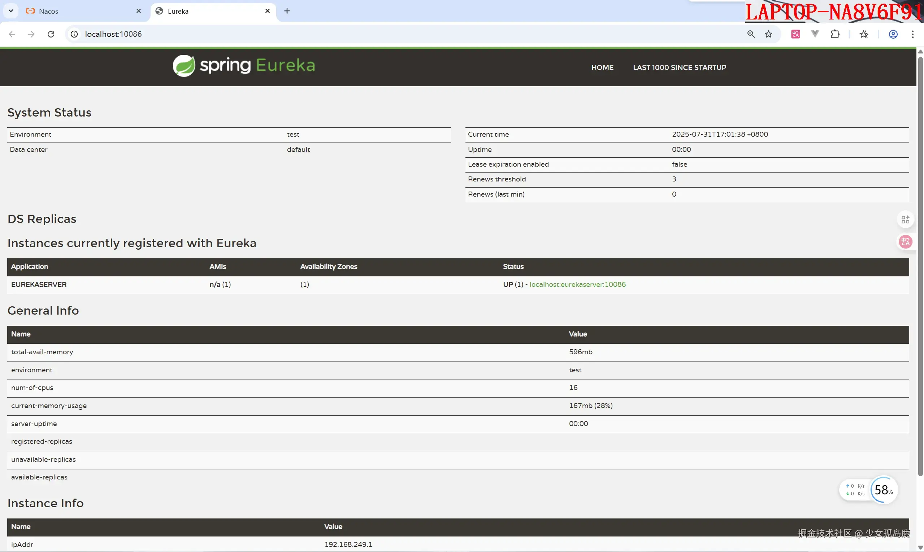
Task: Open LAST 1000 SINCE STARTUP page
Action: tap(680, 67)
